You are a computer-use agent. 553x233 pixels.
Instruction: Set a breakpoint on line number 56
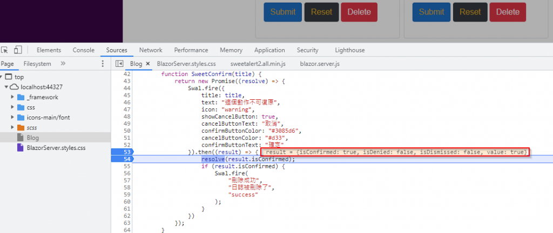pos(127,173)
